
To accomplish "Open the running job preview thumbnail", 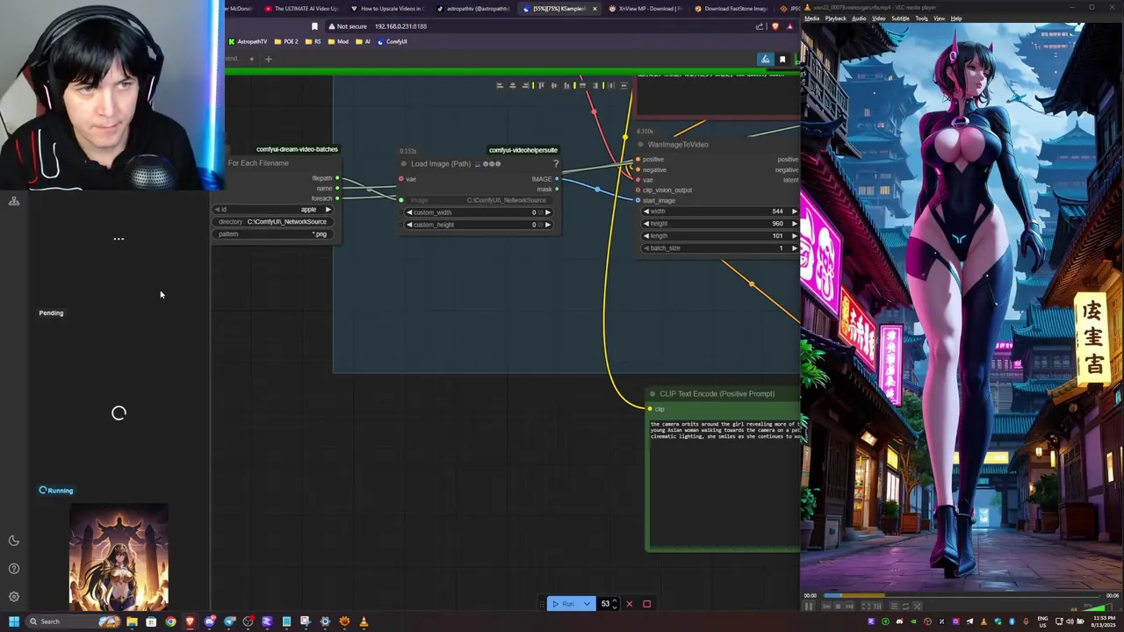I will (119, 556).
